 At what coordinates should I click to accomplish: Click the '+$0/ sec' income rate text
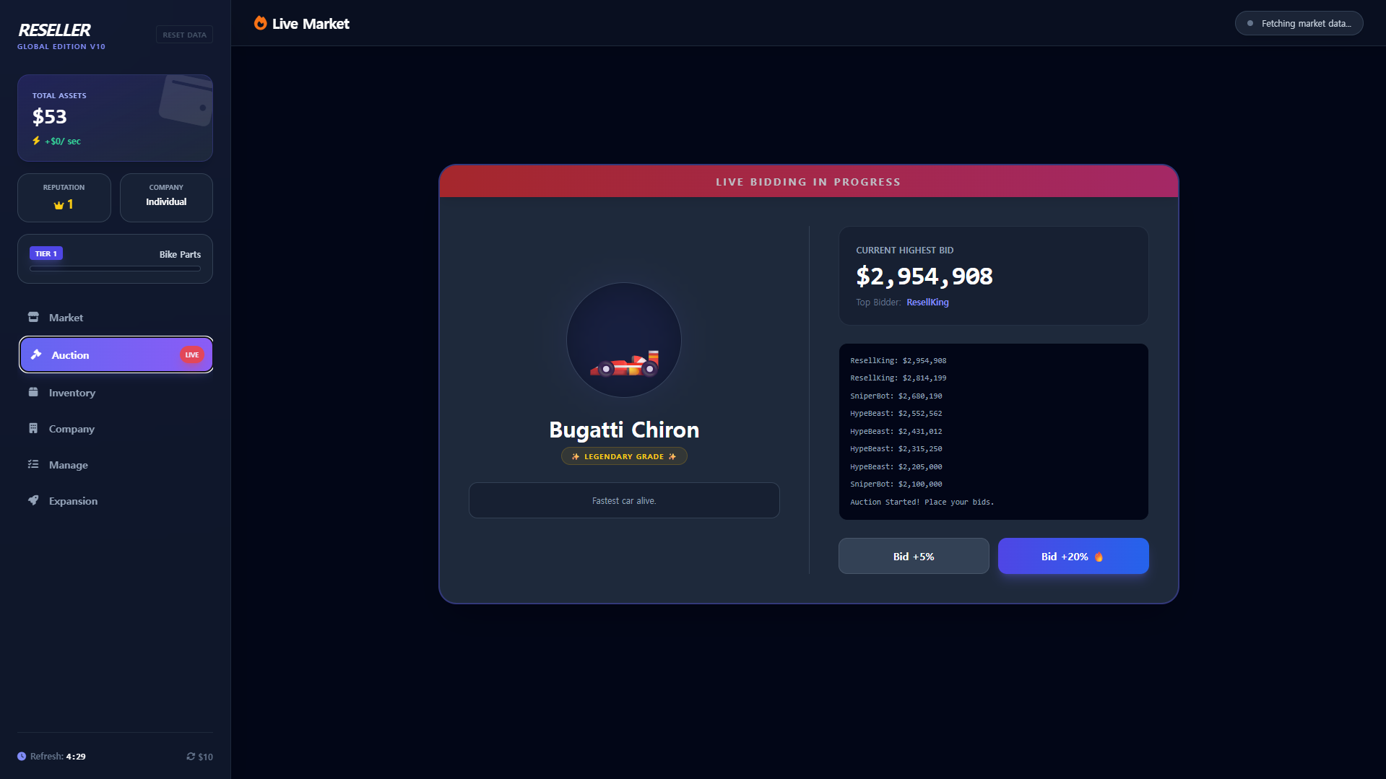63,141
